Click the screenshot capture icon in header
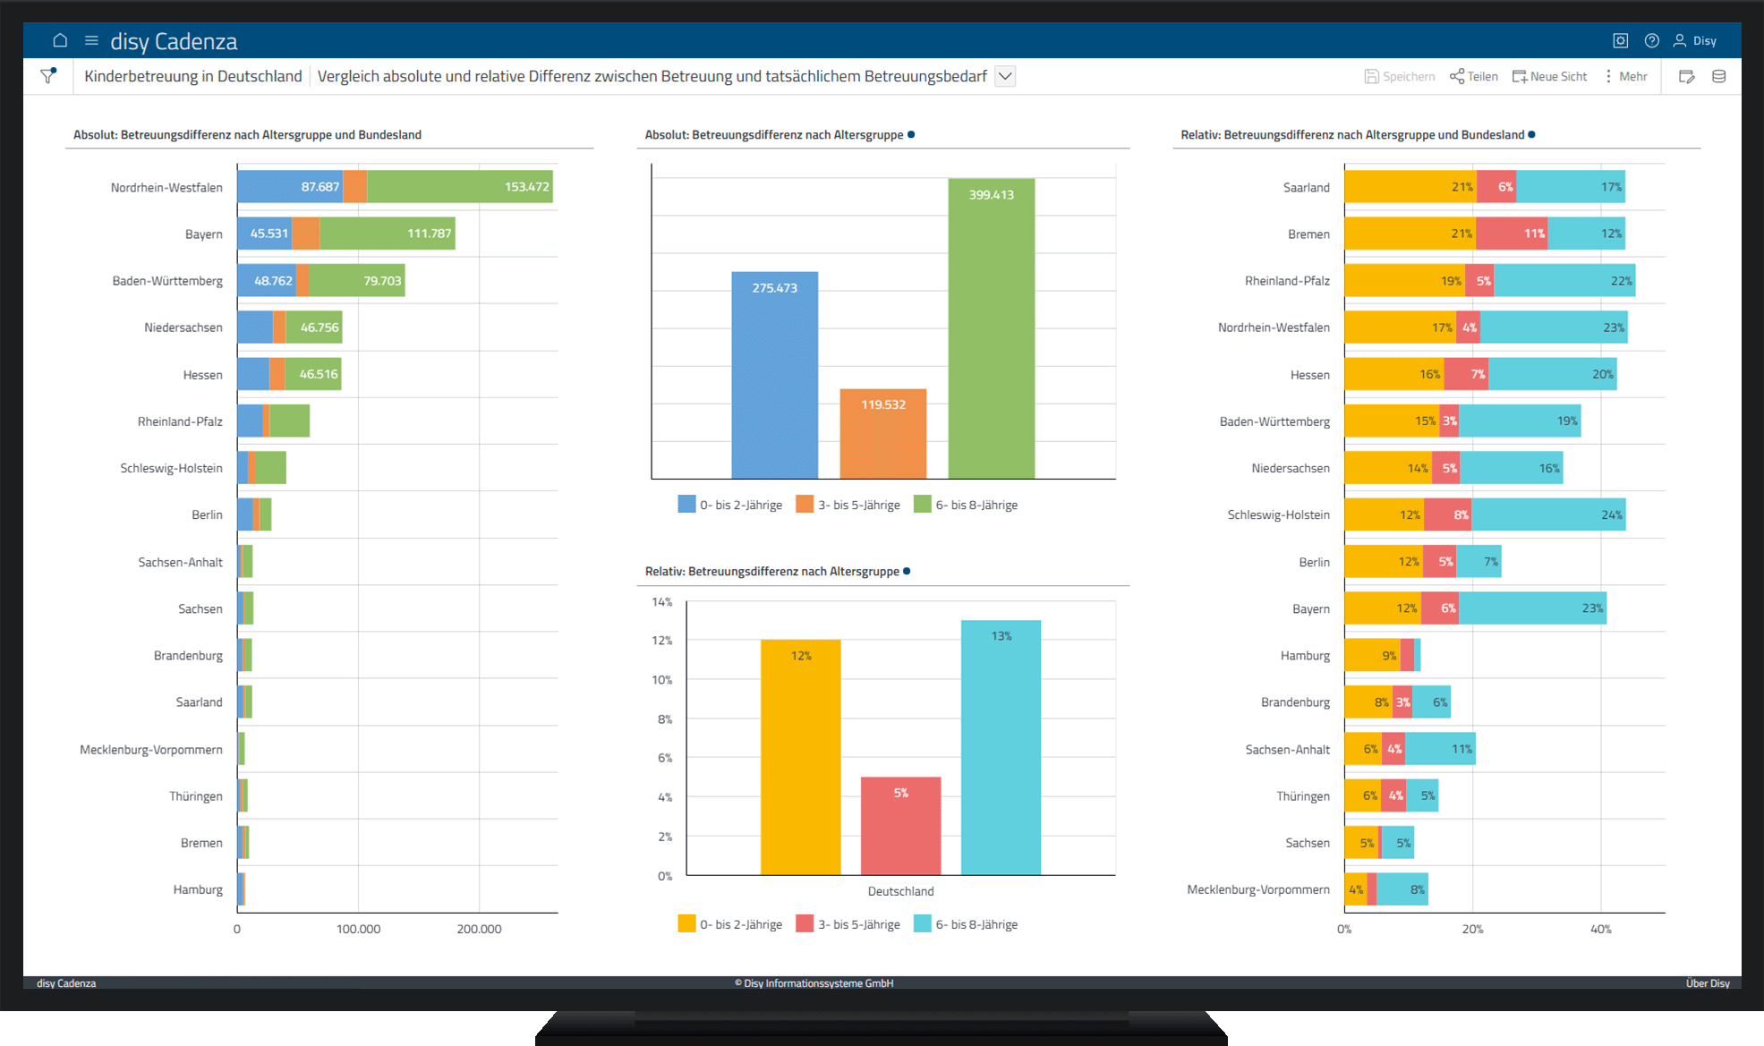 [x=1621, y=40]
